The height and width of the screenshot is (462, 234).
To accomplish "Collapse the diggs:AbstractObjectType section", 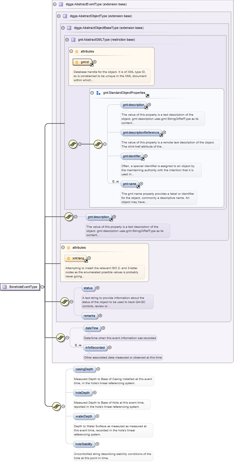I will point(59,16).
